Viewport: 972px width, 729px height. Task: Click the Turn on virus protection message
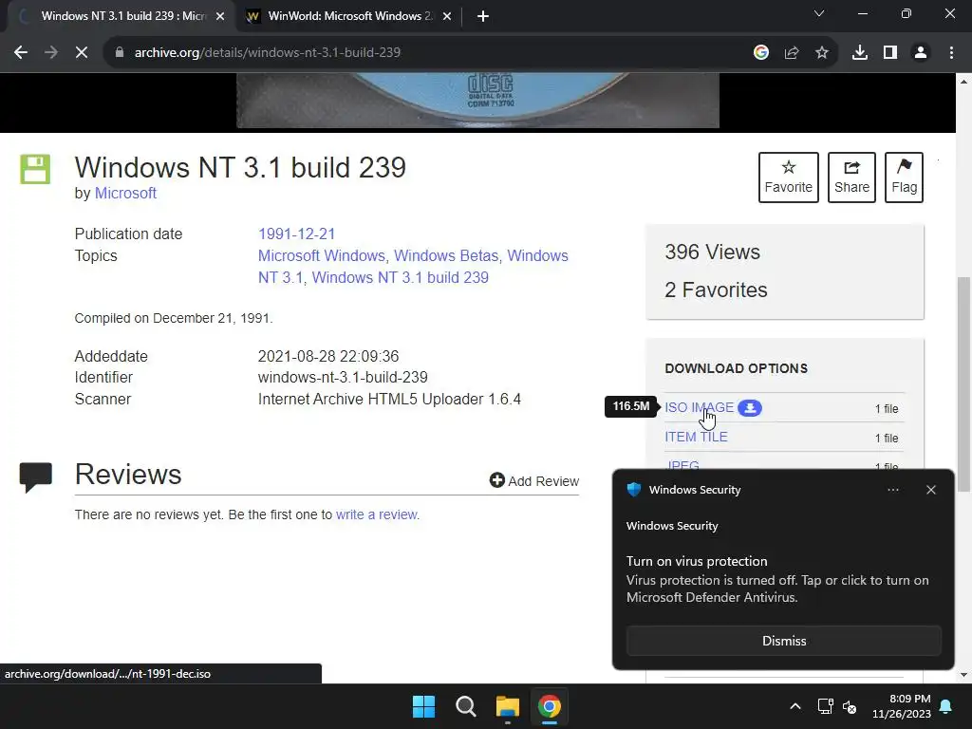pos(777,580)
